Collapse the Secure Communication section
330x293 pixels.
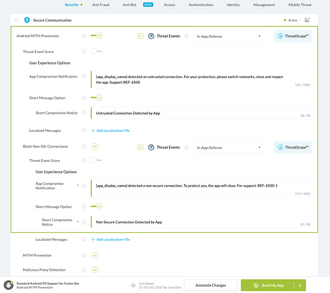(x=17, y=20)
